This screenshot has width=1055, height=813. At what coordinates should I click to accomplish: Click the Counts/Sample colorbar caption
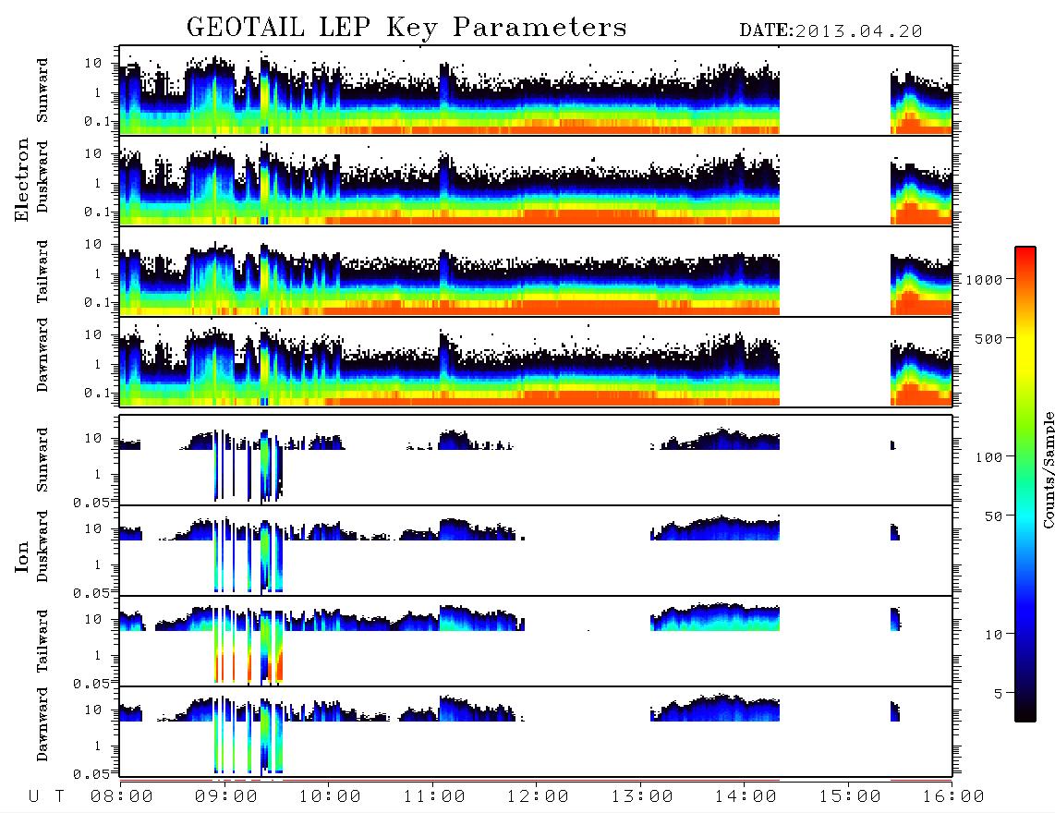tap(1048, 469)
